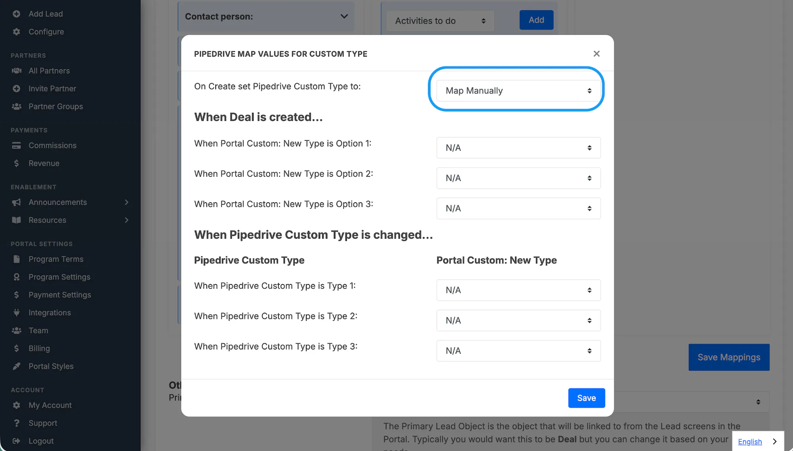Expand the Announcements submenu chevron
The height and width of the screenshot is (451, 793).
pos(126,202)
